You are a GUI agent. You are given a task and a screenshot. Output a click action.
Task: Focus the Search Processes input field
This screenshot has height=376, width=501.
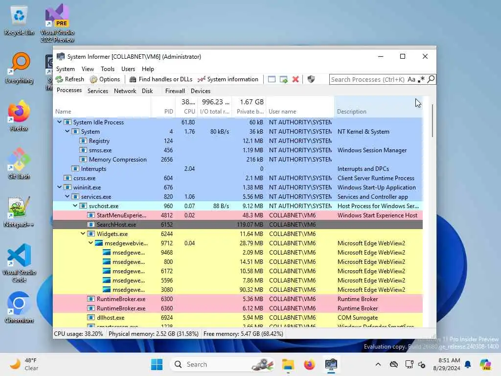(368, 79)
